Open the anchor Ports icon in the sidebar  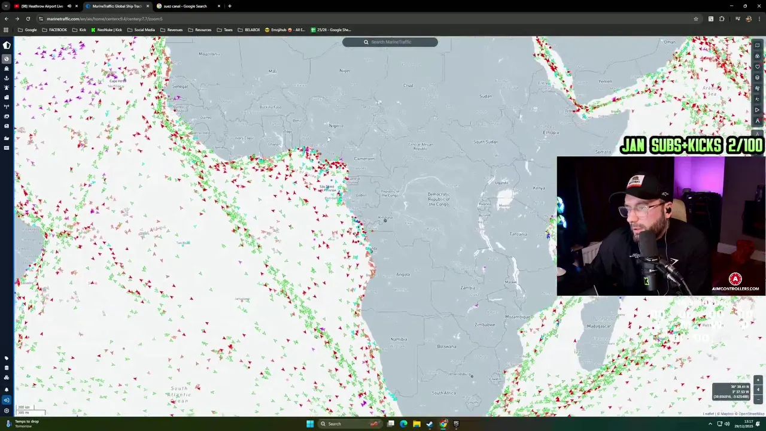7,78
